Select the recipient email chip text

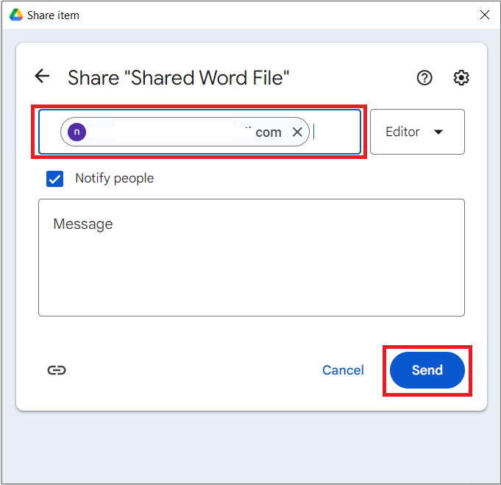(184, 132)
